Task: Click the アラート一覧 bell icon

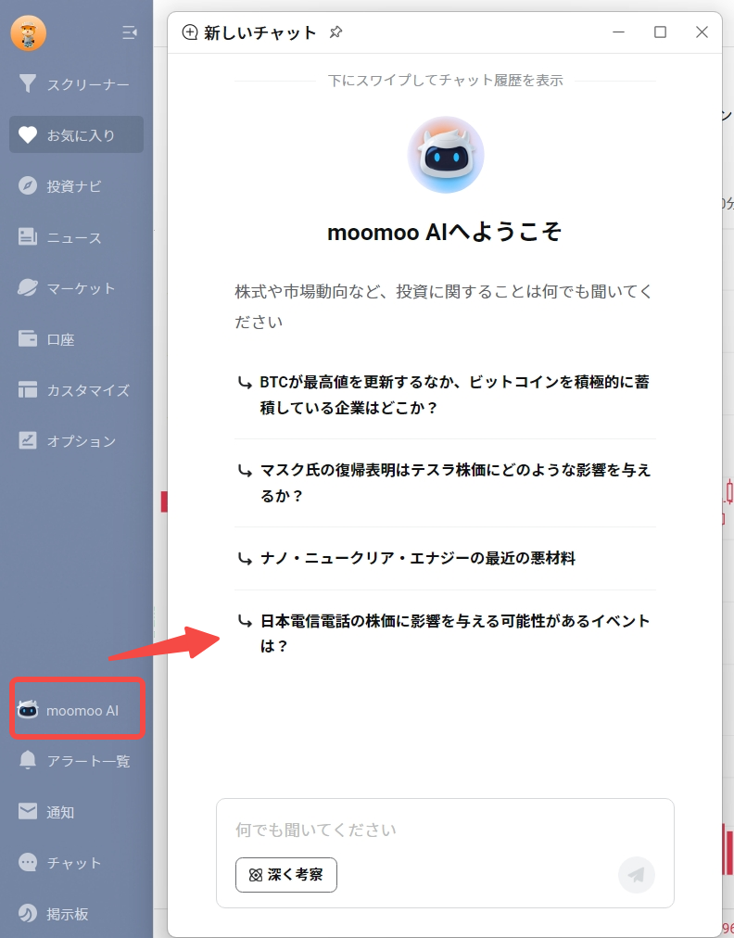Action: pyautogui.click(x=28, y=760)
